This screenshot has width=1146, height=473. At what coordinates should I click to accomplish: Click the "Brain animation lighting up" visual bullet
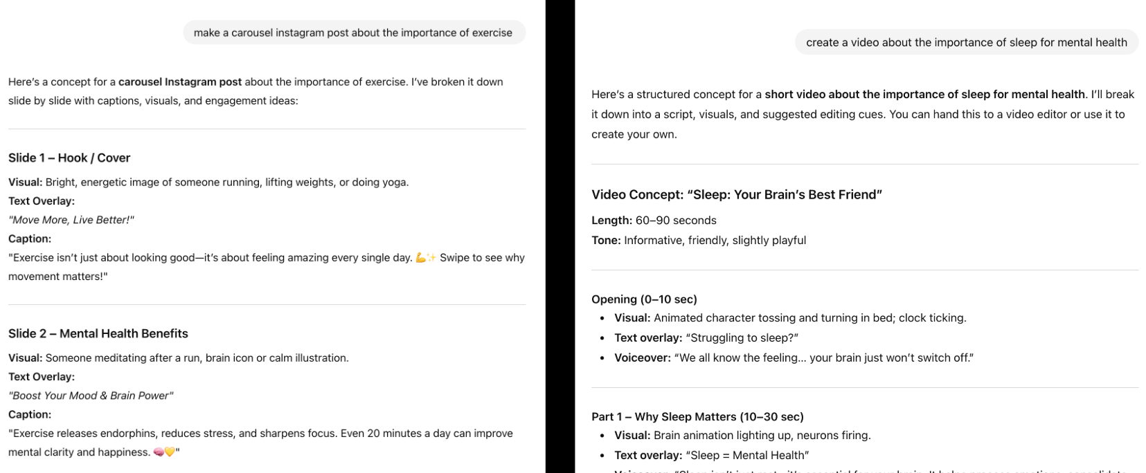click(742, 435)
